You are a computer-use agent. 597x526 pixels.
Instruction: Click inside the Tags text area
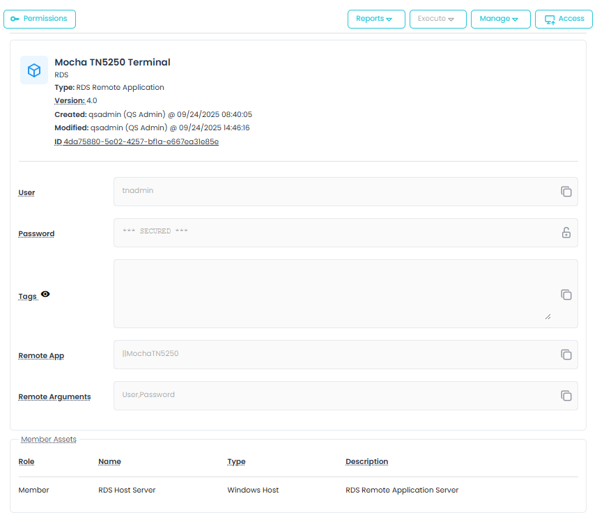point(334,293)
